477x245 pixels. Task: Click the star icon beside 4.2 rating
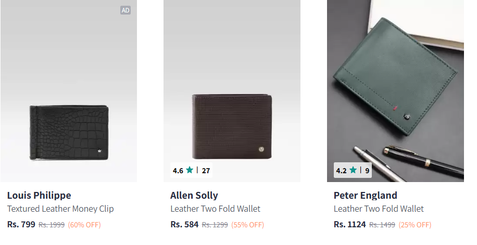click(x=353, y=170)
